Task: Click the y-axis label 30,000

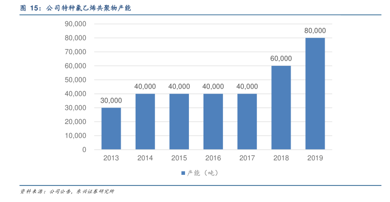Action: 76,108
